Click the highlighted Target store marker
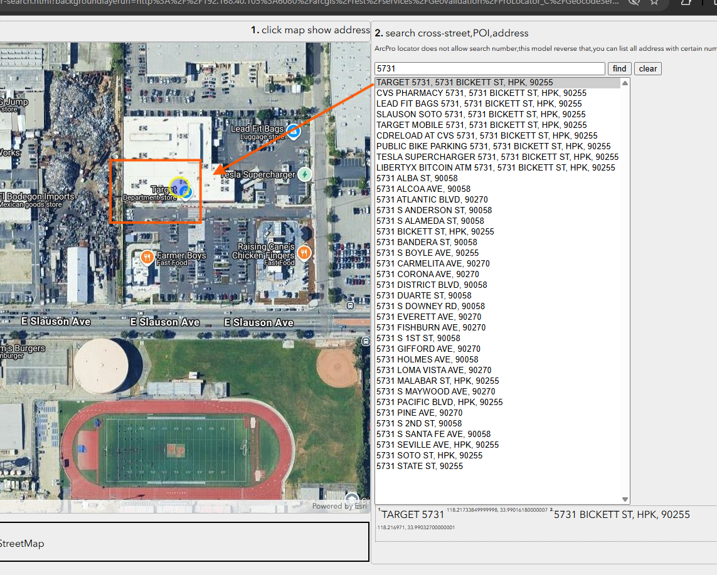The width and height of the screenshot is (717, 575). [x=182, y=189]
